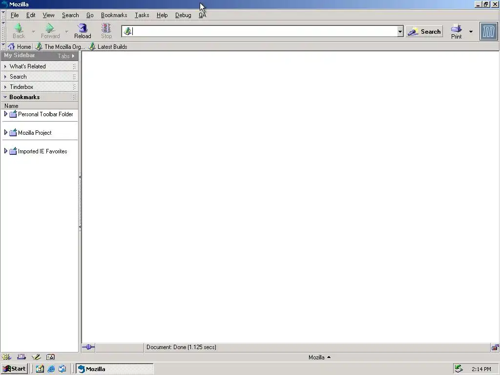
Task: Open the Go menu
Action: 90,15
